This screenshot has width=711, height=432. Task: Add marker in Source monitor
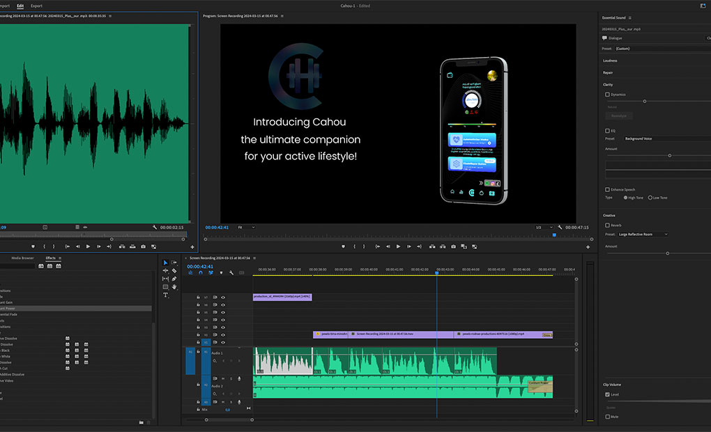click(x=33, y=246)
